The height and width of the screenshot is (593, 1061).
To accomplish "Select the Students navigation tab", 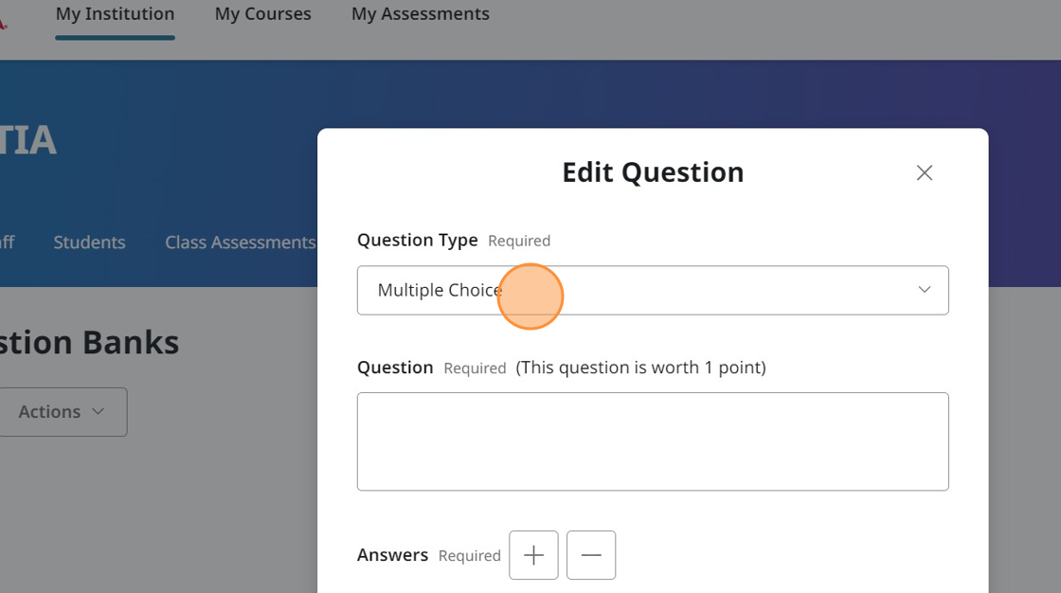I will (x=89, y=243).
